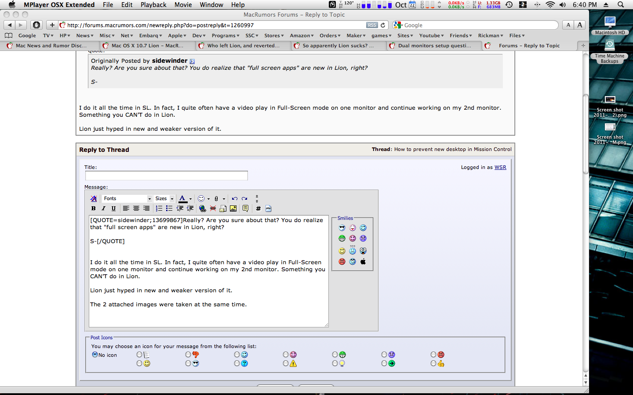This screenshot has height=395, width=633.
Task: Toggle underline formatting in the editor
Action: (x=113, y=208)
